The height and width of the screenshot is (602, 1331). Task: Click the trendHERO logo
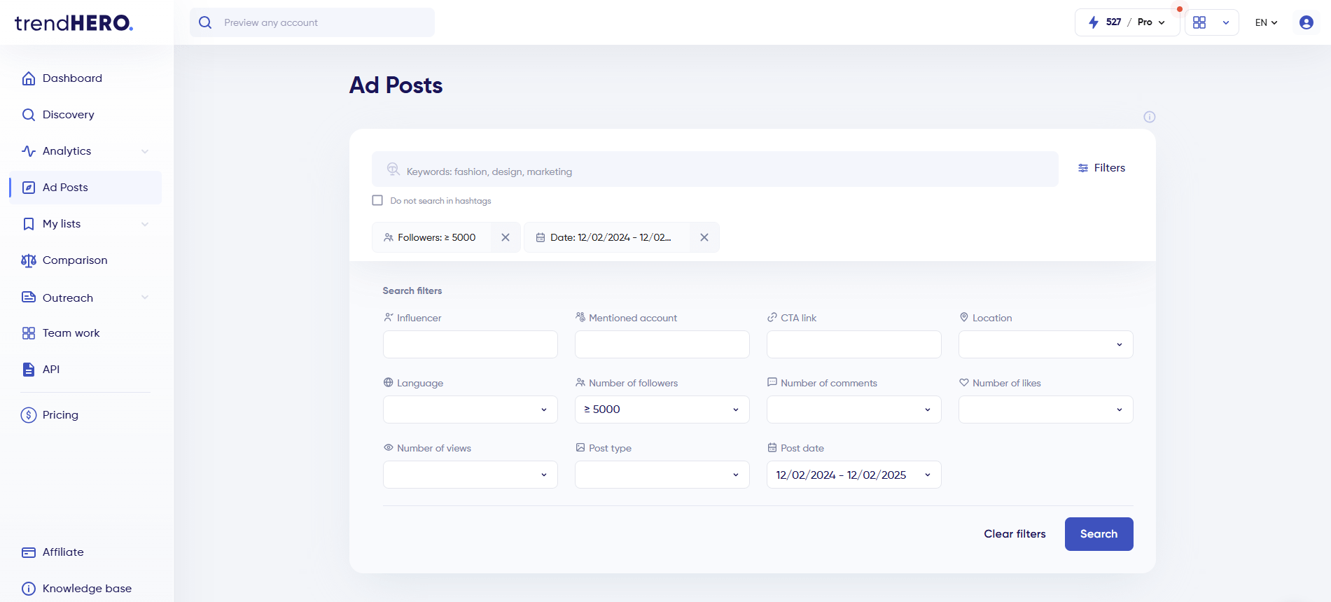[x=74, y=23]
